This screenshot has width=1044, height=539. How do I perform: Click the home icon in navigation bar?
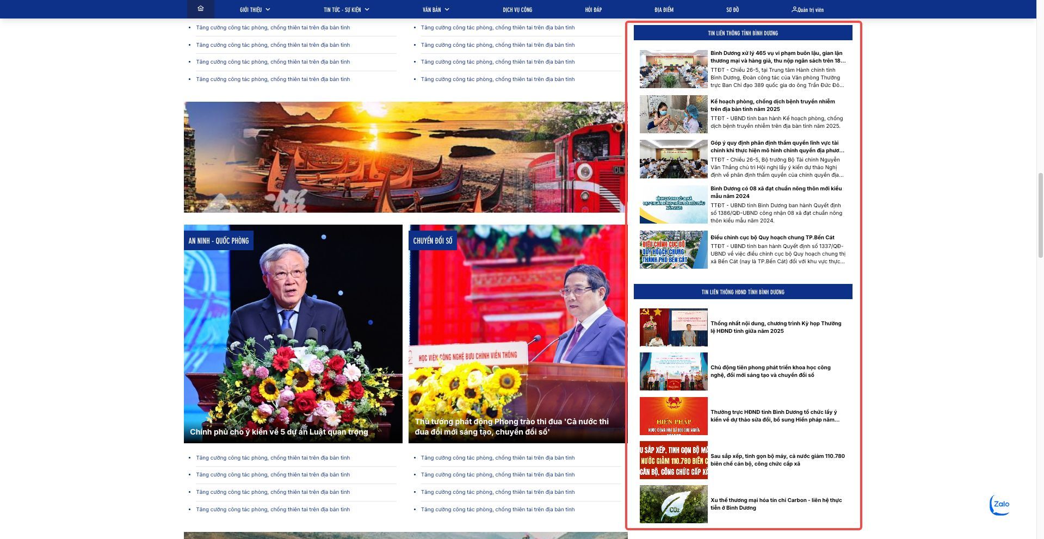pyautogui.click(x=200, y=9)
